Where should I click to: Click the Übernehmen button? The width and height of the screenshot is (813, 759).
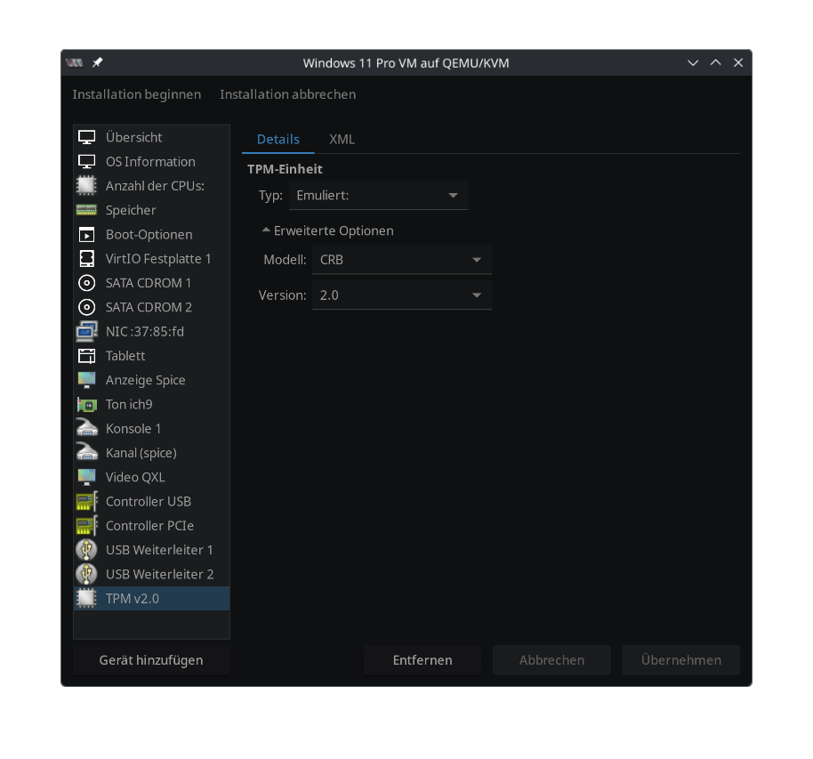[x=681, y=660]
